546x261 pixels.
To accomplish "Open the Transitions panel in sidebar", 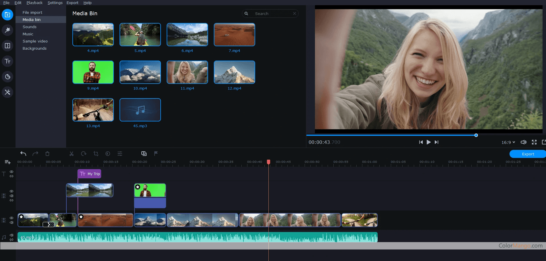I will coord(7,46).
